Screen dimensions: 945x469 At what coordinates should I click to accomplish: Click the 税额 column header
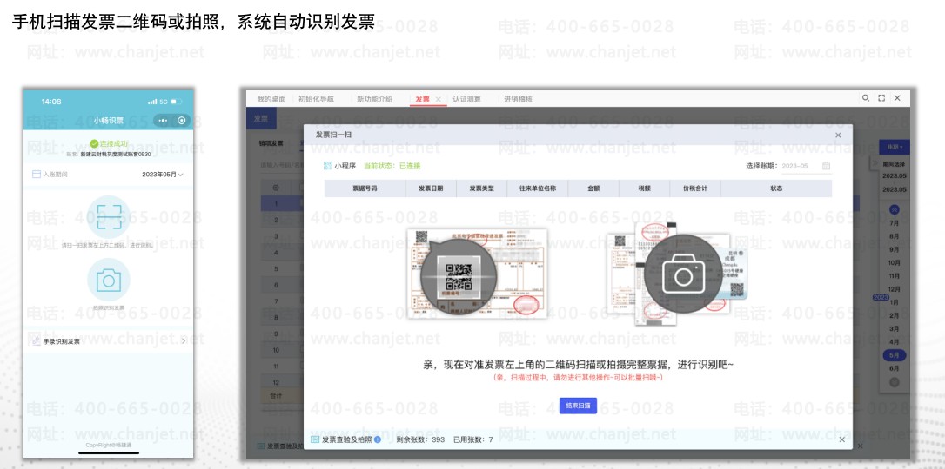(644, 188)
